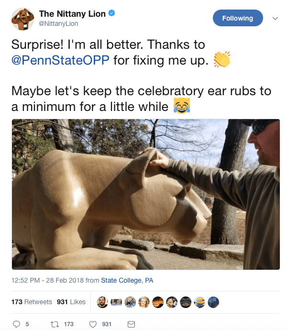Open the @NittanyLion handle

click(58, 23)
